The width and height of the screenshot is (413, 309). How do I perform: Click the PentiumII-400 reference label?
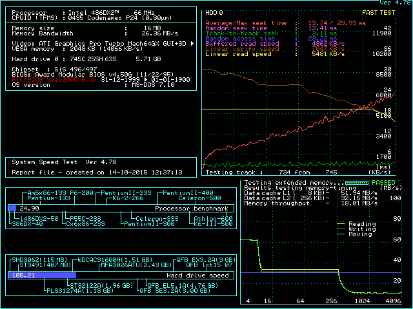(188, 193)
